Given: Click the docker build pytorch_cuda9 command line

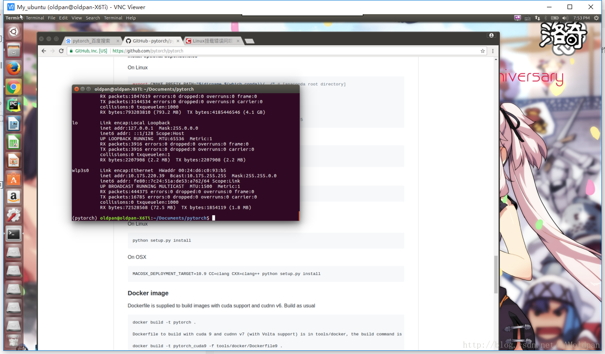Looking at the screenshot, I should (207, 346).
